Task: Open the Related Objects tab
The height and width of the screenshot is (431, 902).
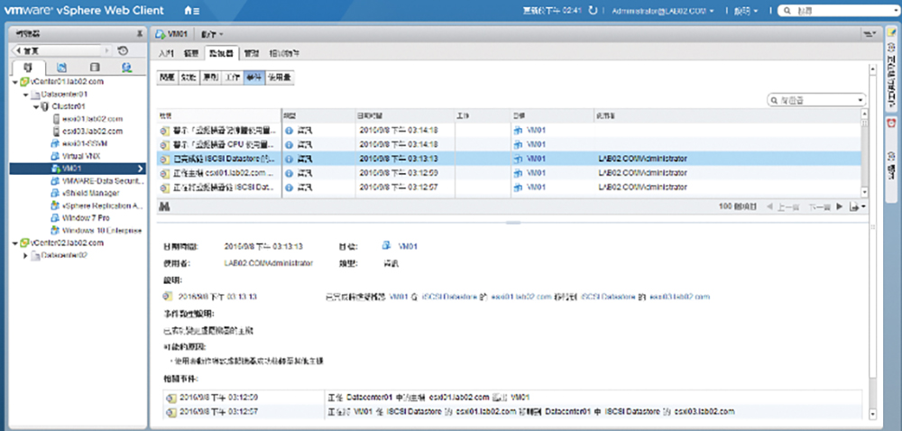Action: 283,53
